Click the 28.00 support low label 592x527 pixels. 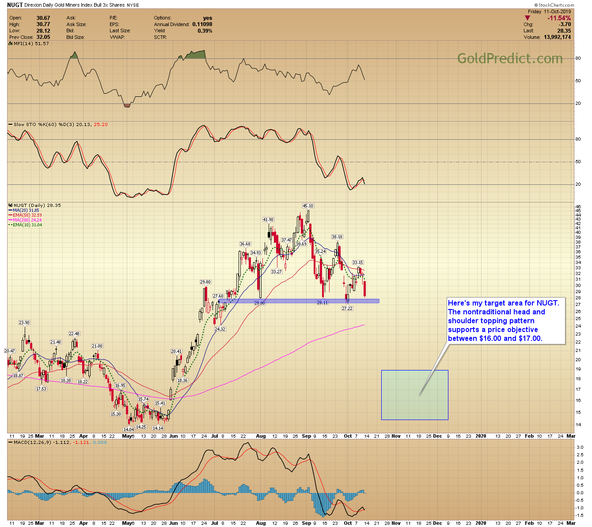[x=260, y=303]
